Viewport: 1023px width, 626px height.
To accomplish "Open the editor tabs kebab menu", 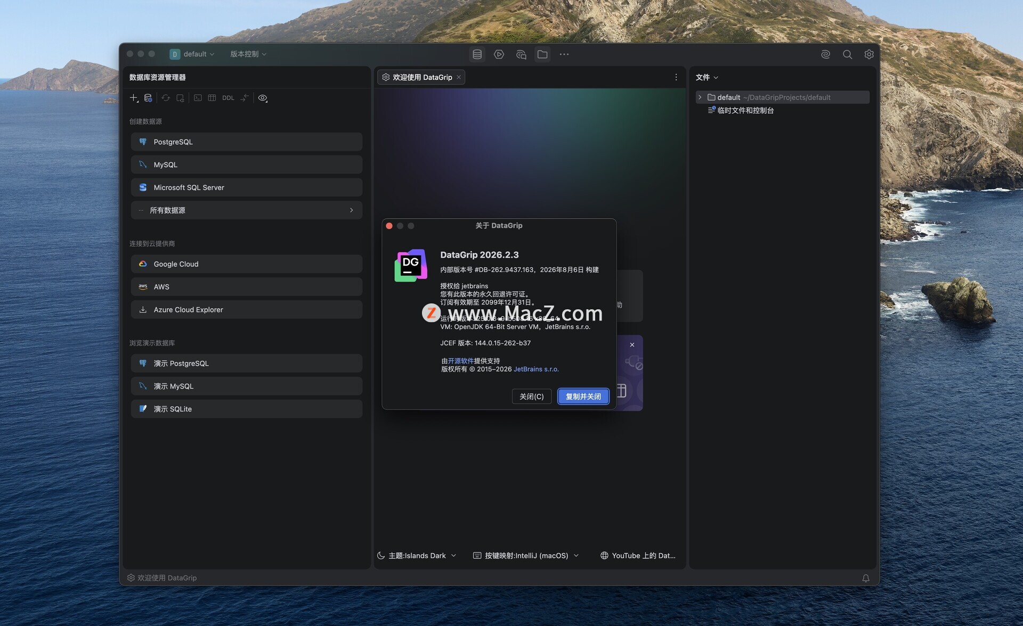I will tap(676, 77).
